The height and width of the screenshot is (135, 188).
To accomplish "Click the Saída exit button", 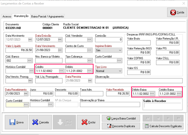I will click(177, 12).
